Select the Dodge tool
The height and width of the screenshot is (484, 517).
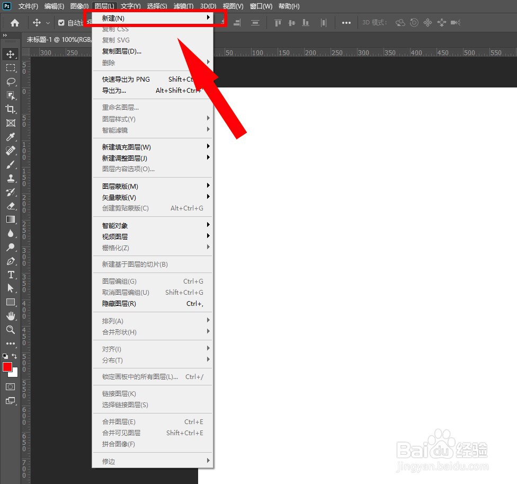pos(11,248)
